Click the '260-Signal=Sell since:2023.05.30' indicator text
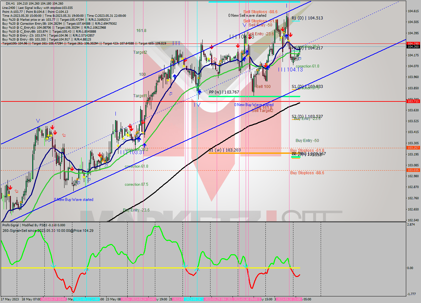The width and height of the screenshot is (421, 303). [x=48, y=231]
